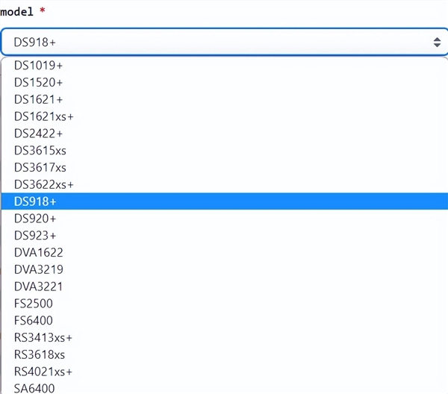Screen dimensions: 448x394
Task: Choose RS3413xs+ model
Action: tap(225, 337)
